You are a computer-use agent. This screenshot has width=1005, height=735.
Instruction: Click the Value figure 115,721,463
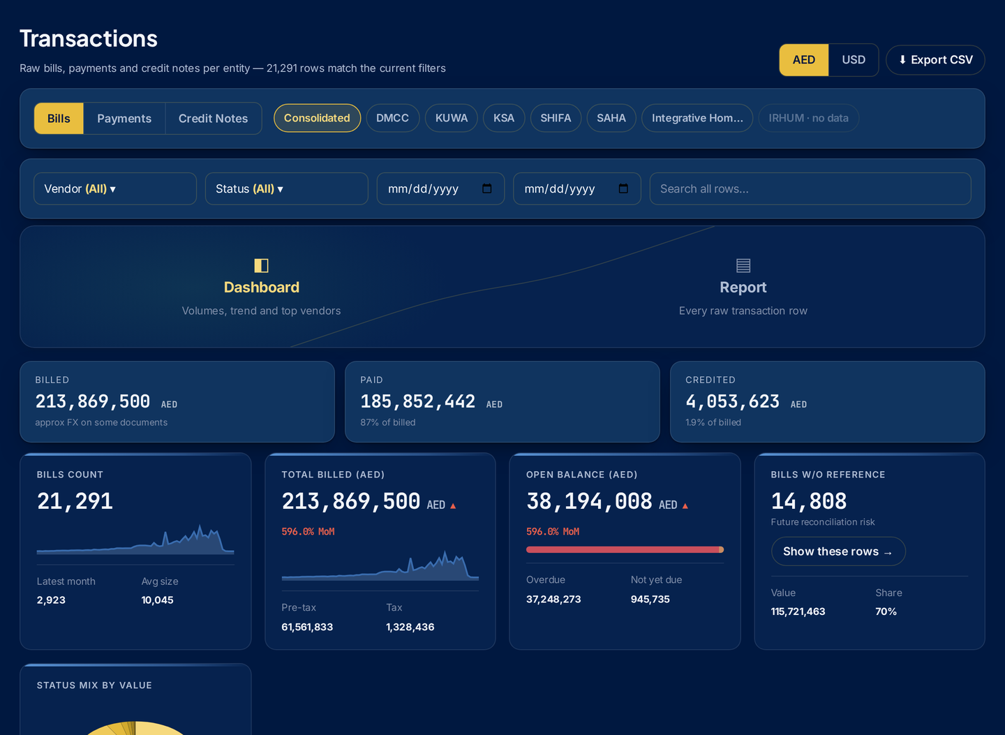pyautogui.click(x=798, y=611)
